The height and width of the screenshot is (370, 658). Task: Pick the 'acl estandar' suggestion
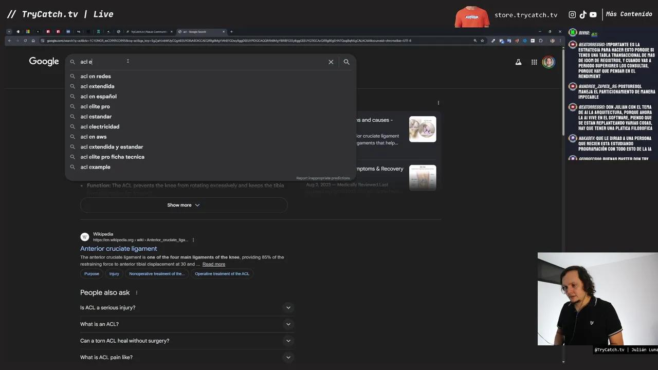210,117
